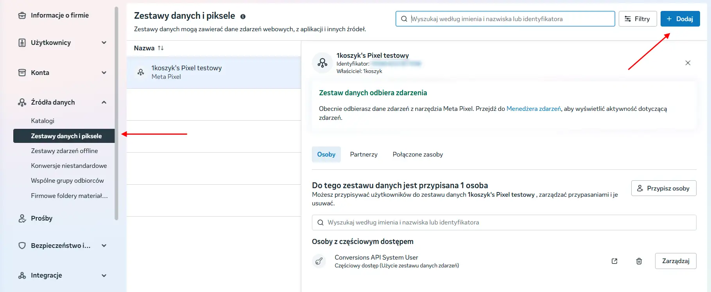Expand the Konta section chevron
711x292 pixels.
(104, 73)
